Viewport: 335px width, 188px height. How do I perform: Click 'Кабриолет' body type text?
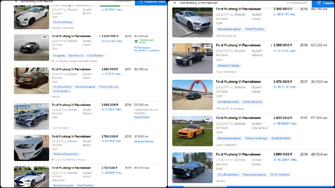click(x=58, y=180)
